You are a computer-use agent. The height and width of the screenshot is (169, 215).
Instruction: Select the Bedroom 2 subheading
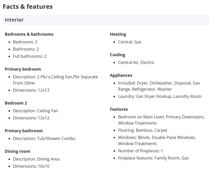coord(16,103)
